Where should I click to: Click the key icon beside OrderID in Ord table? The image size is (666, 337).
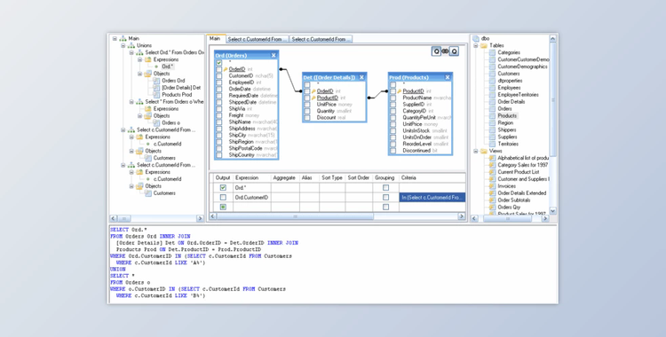[226, 69]
